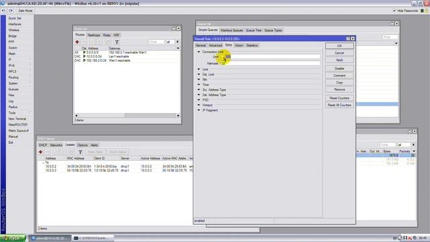Click Disable button in Firewall Rule
Viewport: 430px width, 242px height.
point(339,69)
